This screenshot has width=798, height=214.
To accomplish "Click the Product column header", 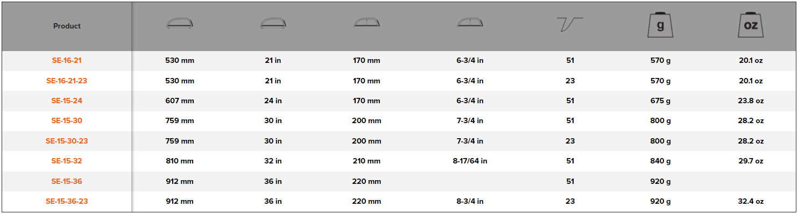I will [x=67, y=26].
